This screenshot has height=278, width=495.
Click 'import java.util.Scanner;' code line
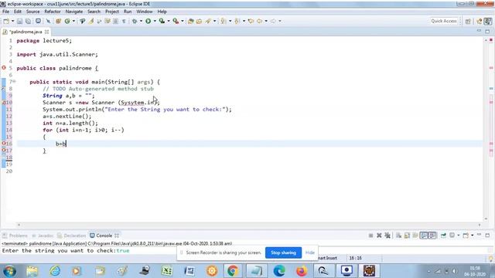[57, 54]
